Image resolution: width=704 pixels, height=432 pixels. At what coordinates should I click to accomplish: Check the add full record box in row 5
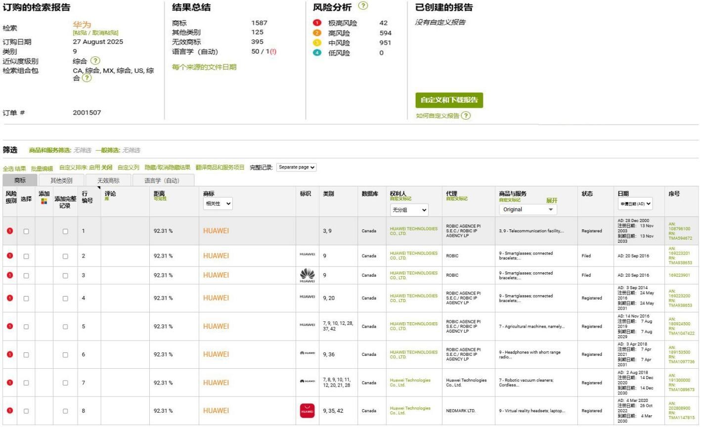click(x=65, y=327)
